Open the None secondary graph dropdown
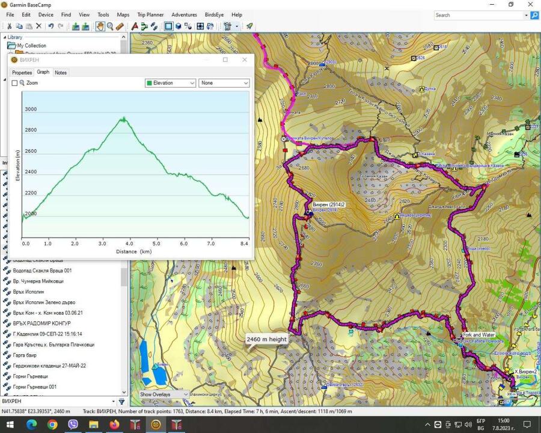 click(x=224, y=83)
